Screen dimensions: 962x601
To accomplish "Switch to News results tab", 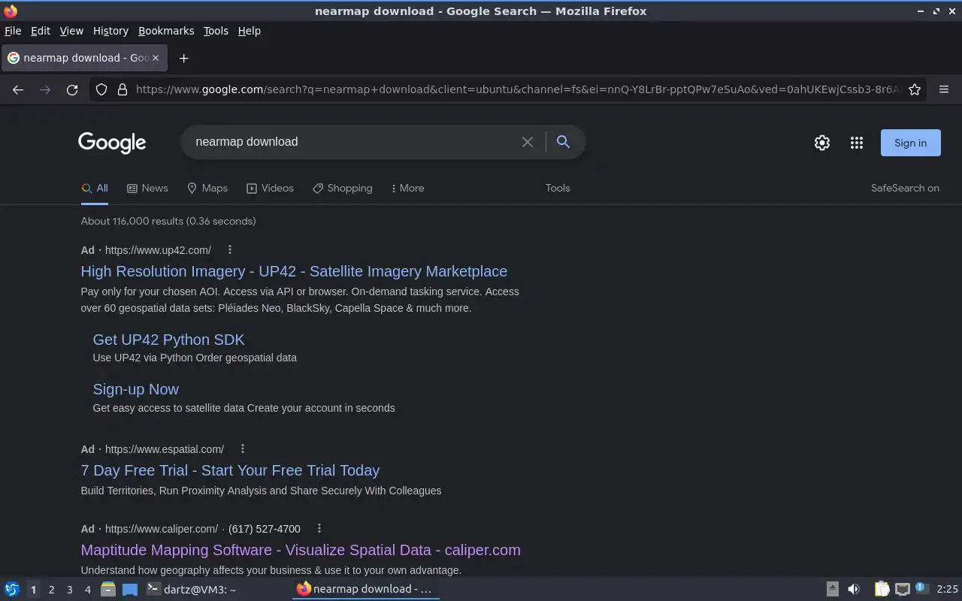I will pyautogui.click(x=147, y=188).
